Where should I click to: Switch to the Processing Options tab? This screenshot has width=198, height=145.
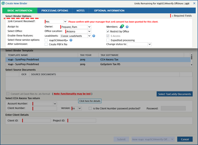pos(55,11)
